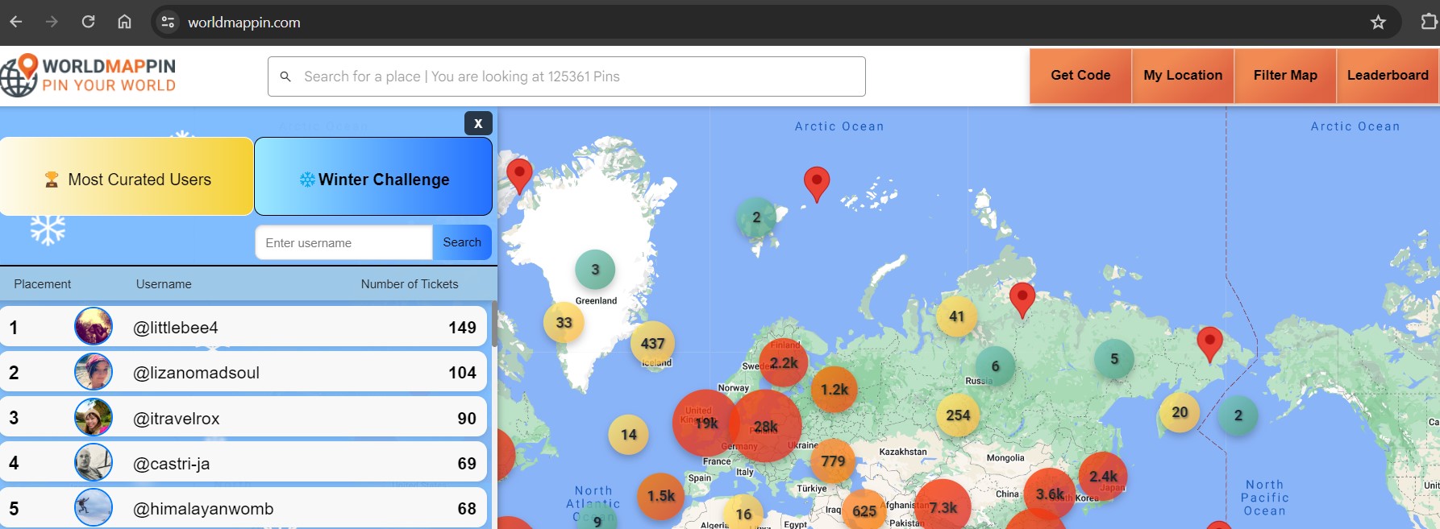Click the browser back arrow

16,22
